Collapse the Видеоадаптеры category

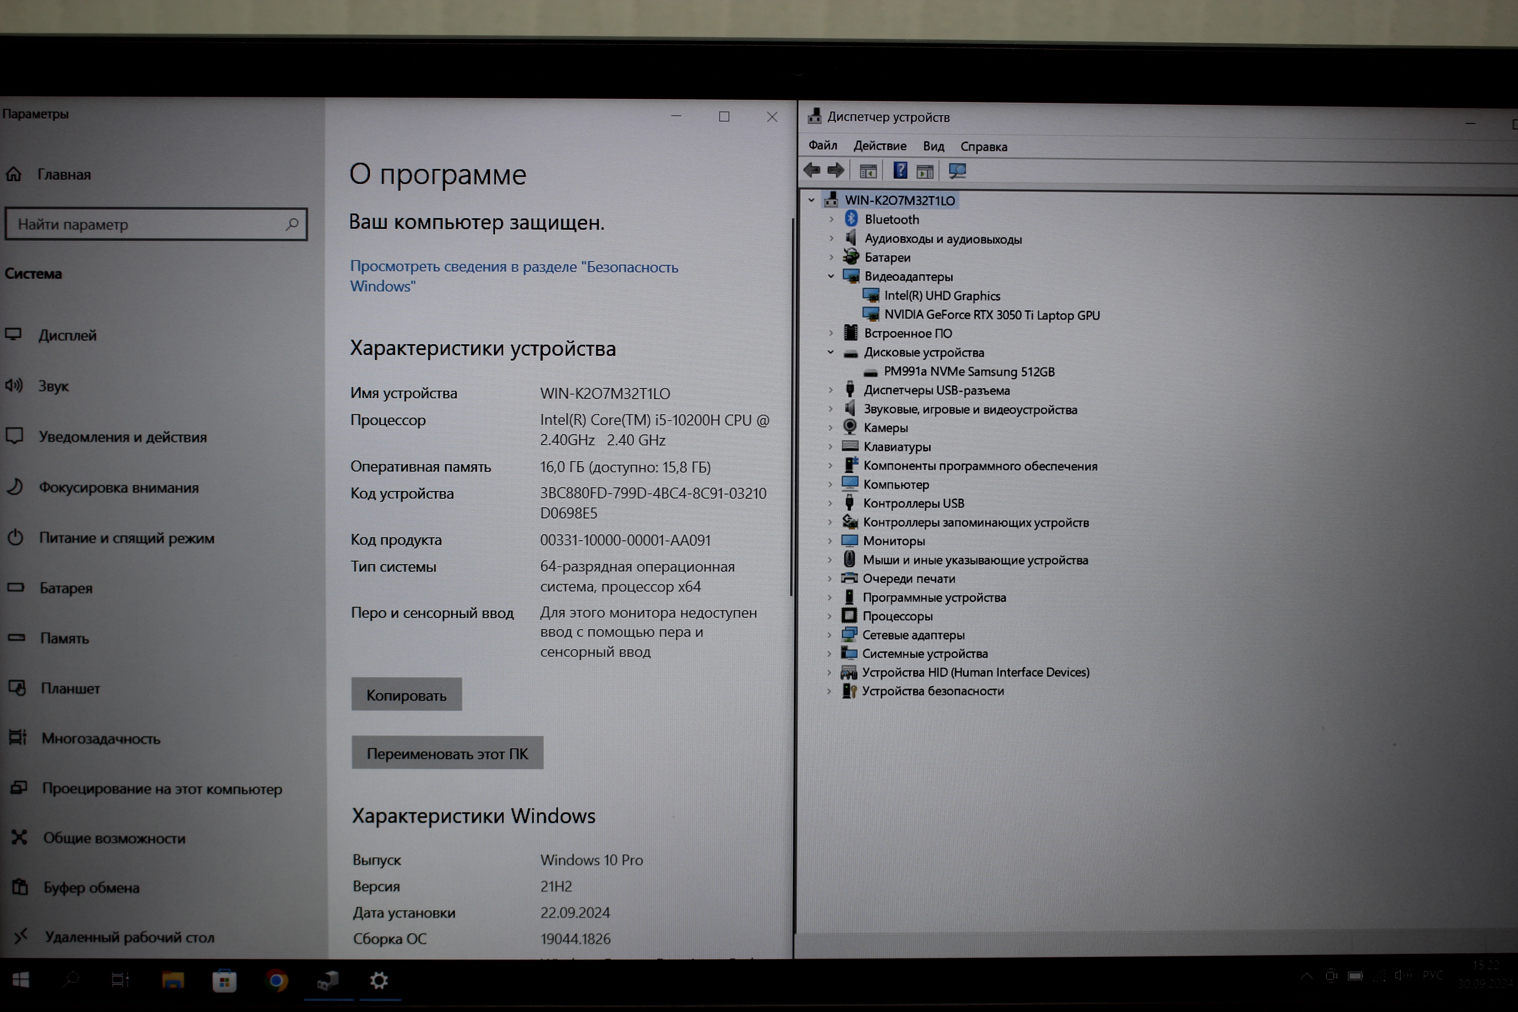(831, 276)
